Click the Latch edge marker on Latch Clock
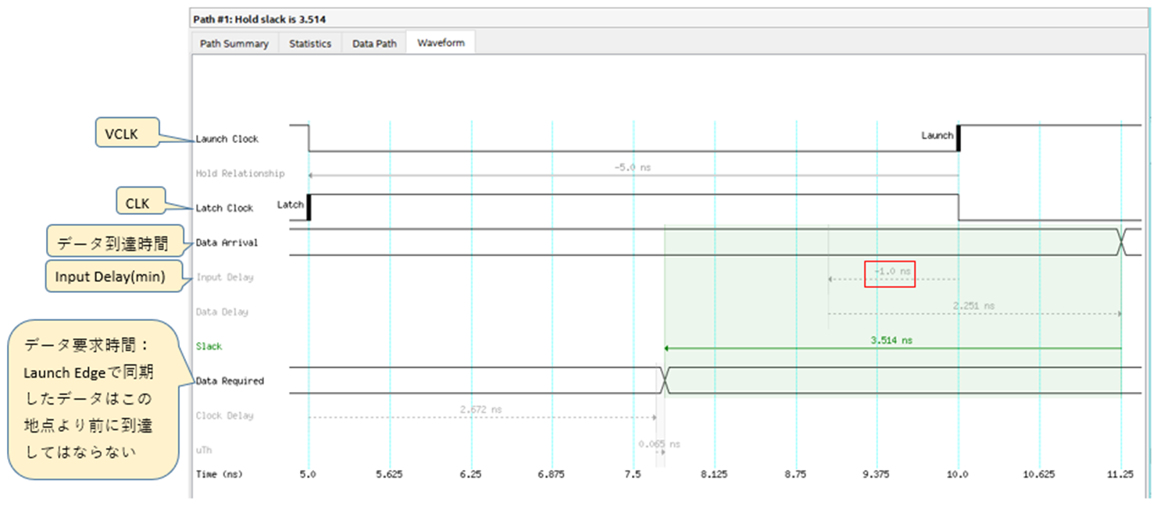 [x=309, y=207]
